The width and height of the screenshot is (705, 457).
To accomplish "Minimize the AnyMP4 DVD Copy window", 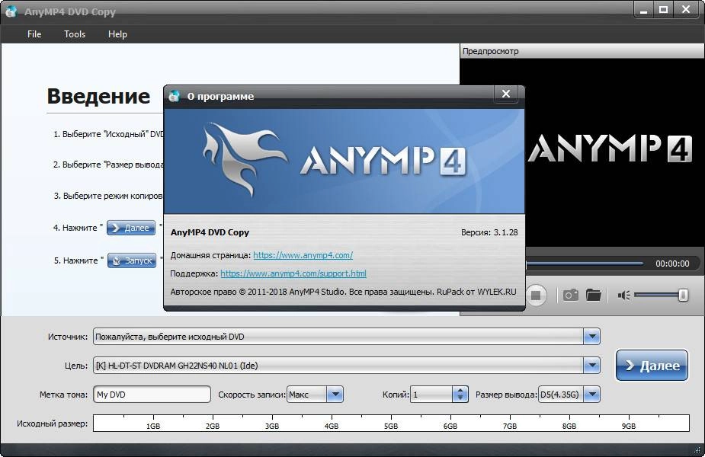I will point(644,10).
